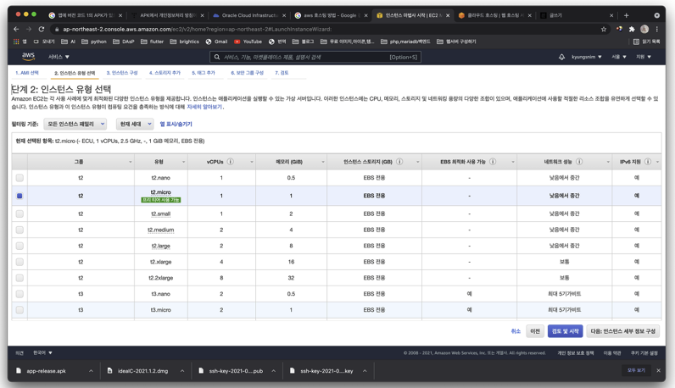Open the YouTube bookmark
This screenshot has height=388, width=675.
pos(248,42)
